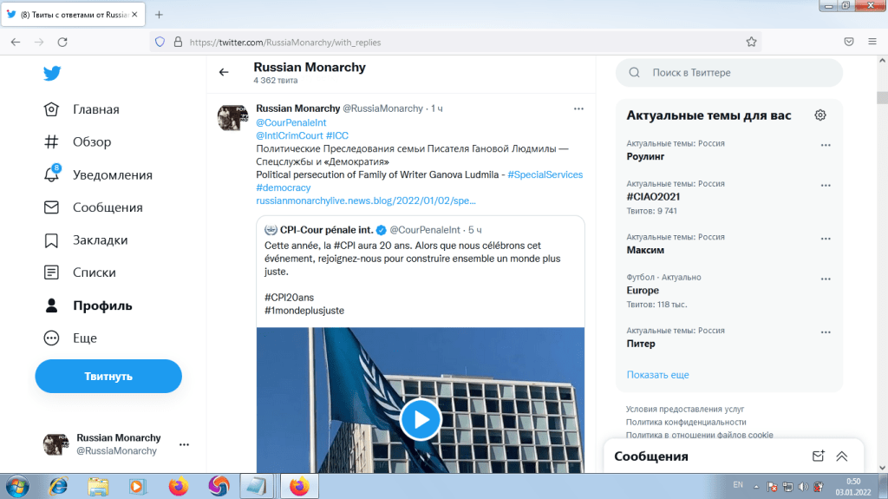Viewport: 888px width, 499px height.
Task: Open @IntlCrimCourt mention link
Action: tap(290, 135)
